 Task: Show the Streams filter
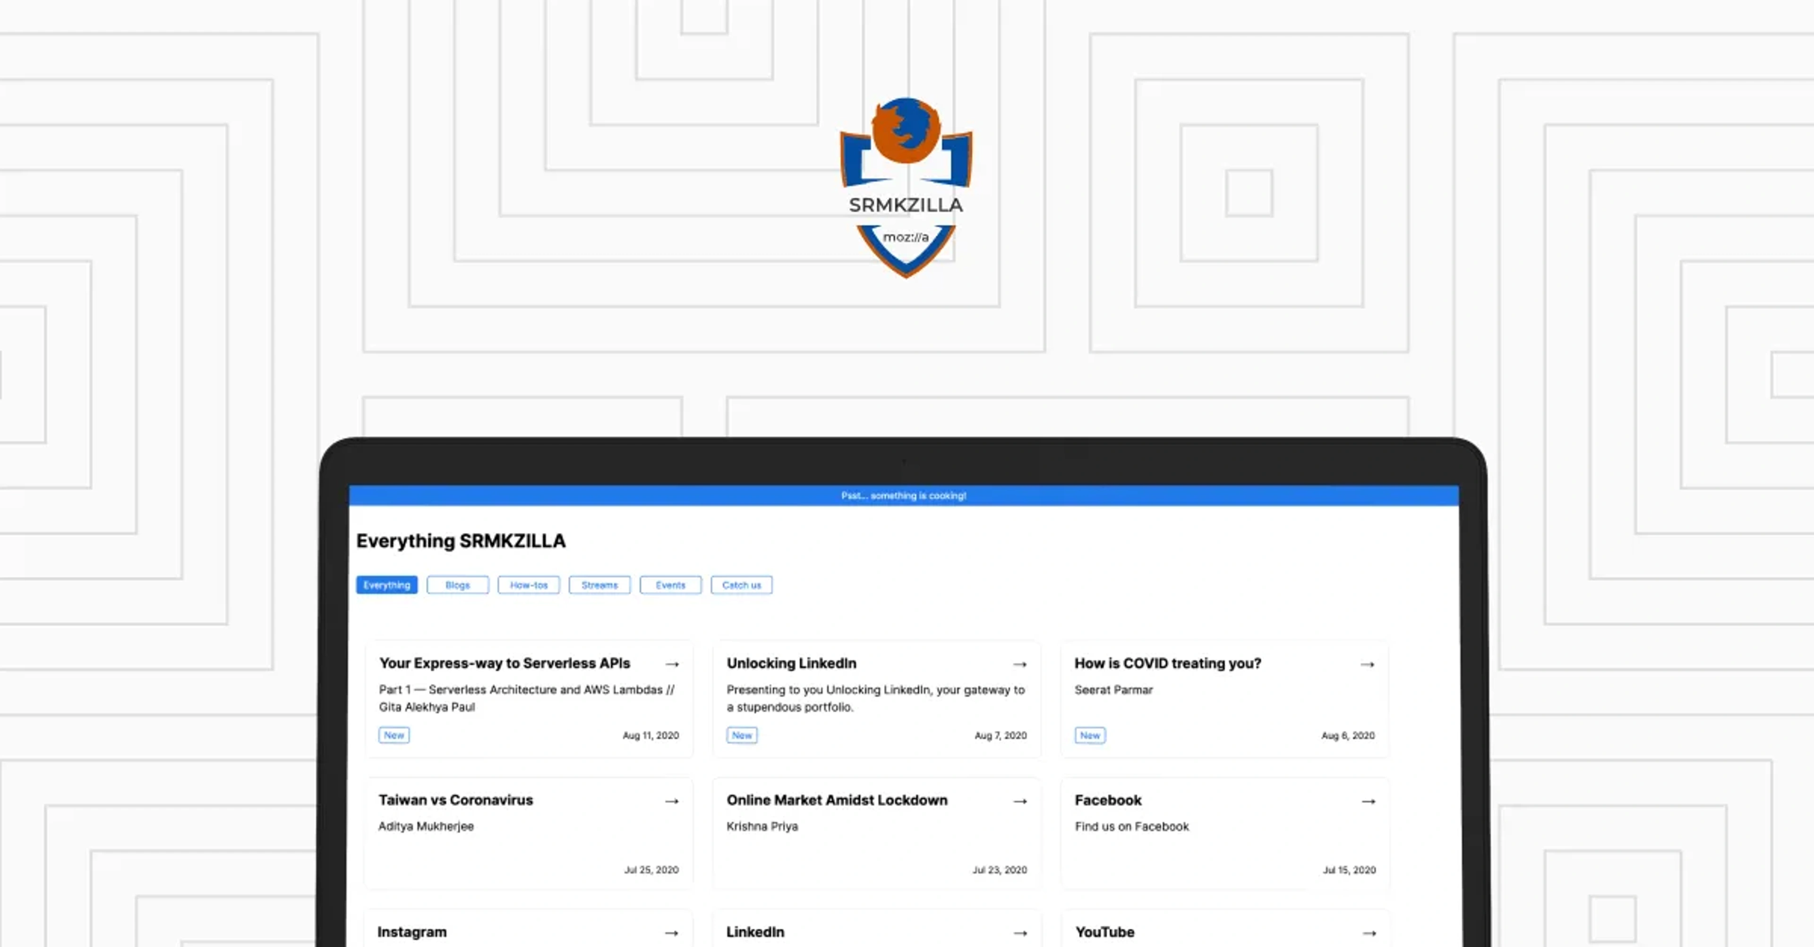coord(600,585)
